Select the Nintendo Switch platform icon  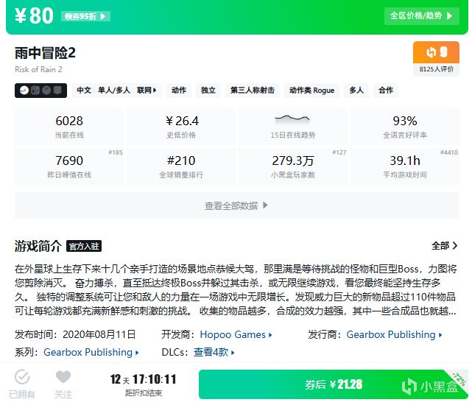35,90
